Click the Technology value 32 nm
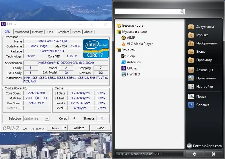 click(x=31, y=56)
